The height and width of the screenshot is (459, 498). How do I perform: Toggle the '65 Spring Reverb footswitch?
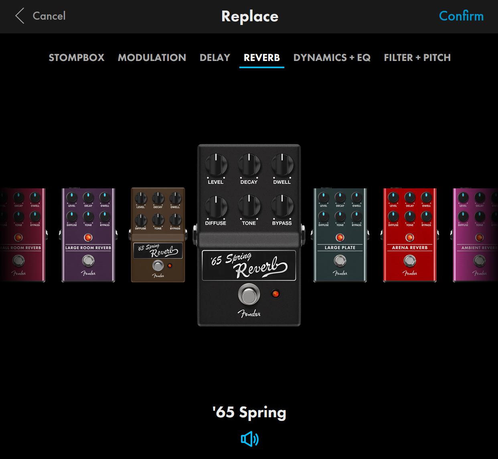click(x=249, y=294)
